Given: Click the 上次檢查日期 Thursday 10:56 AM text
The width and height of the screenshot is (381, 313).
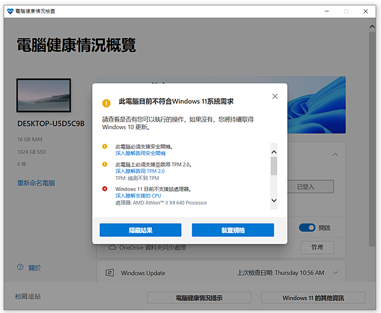Looking at the screenshot, I should (x=281, y=272).
